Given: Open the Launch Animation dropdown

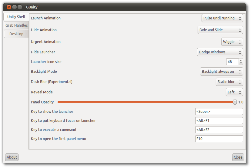Looking at the screenshot, I should pyautogui.click(x=222, y=18).
